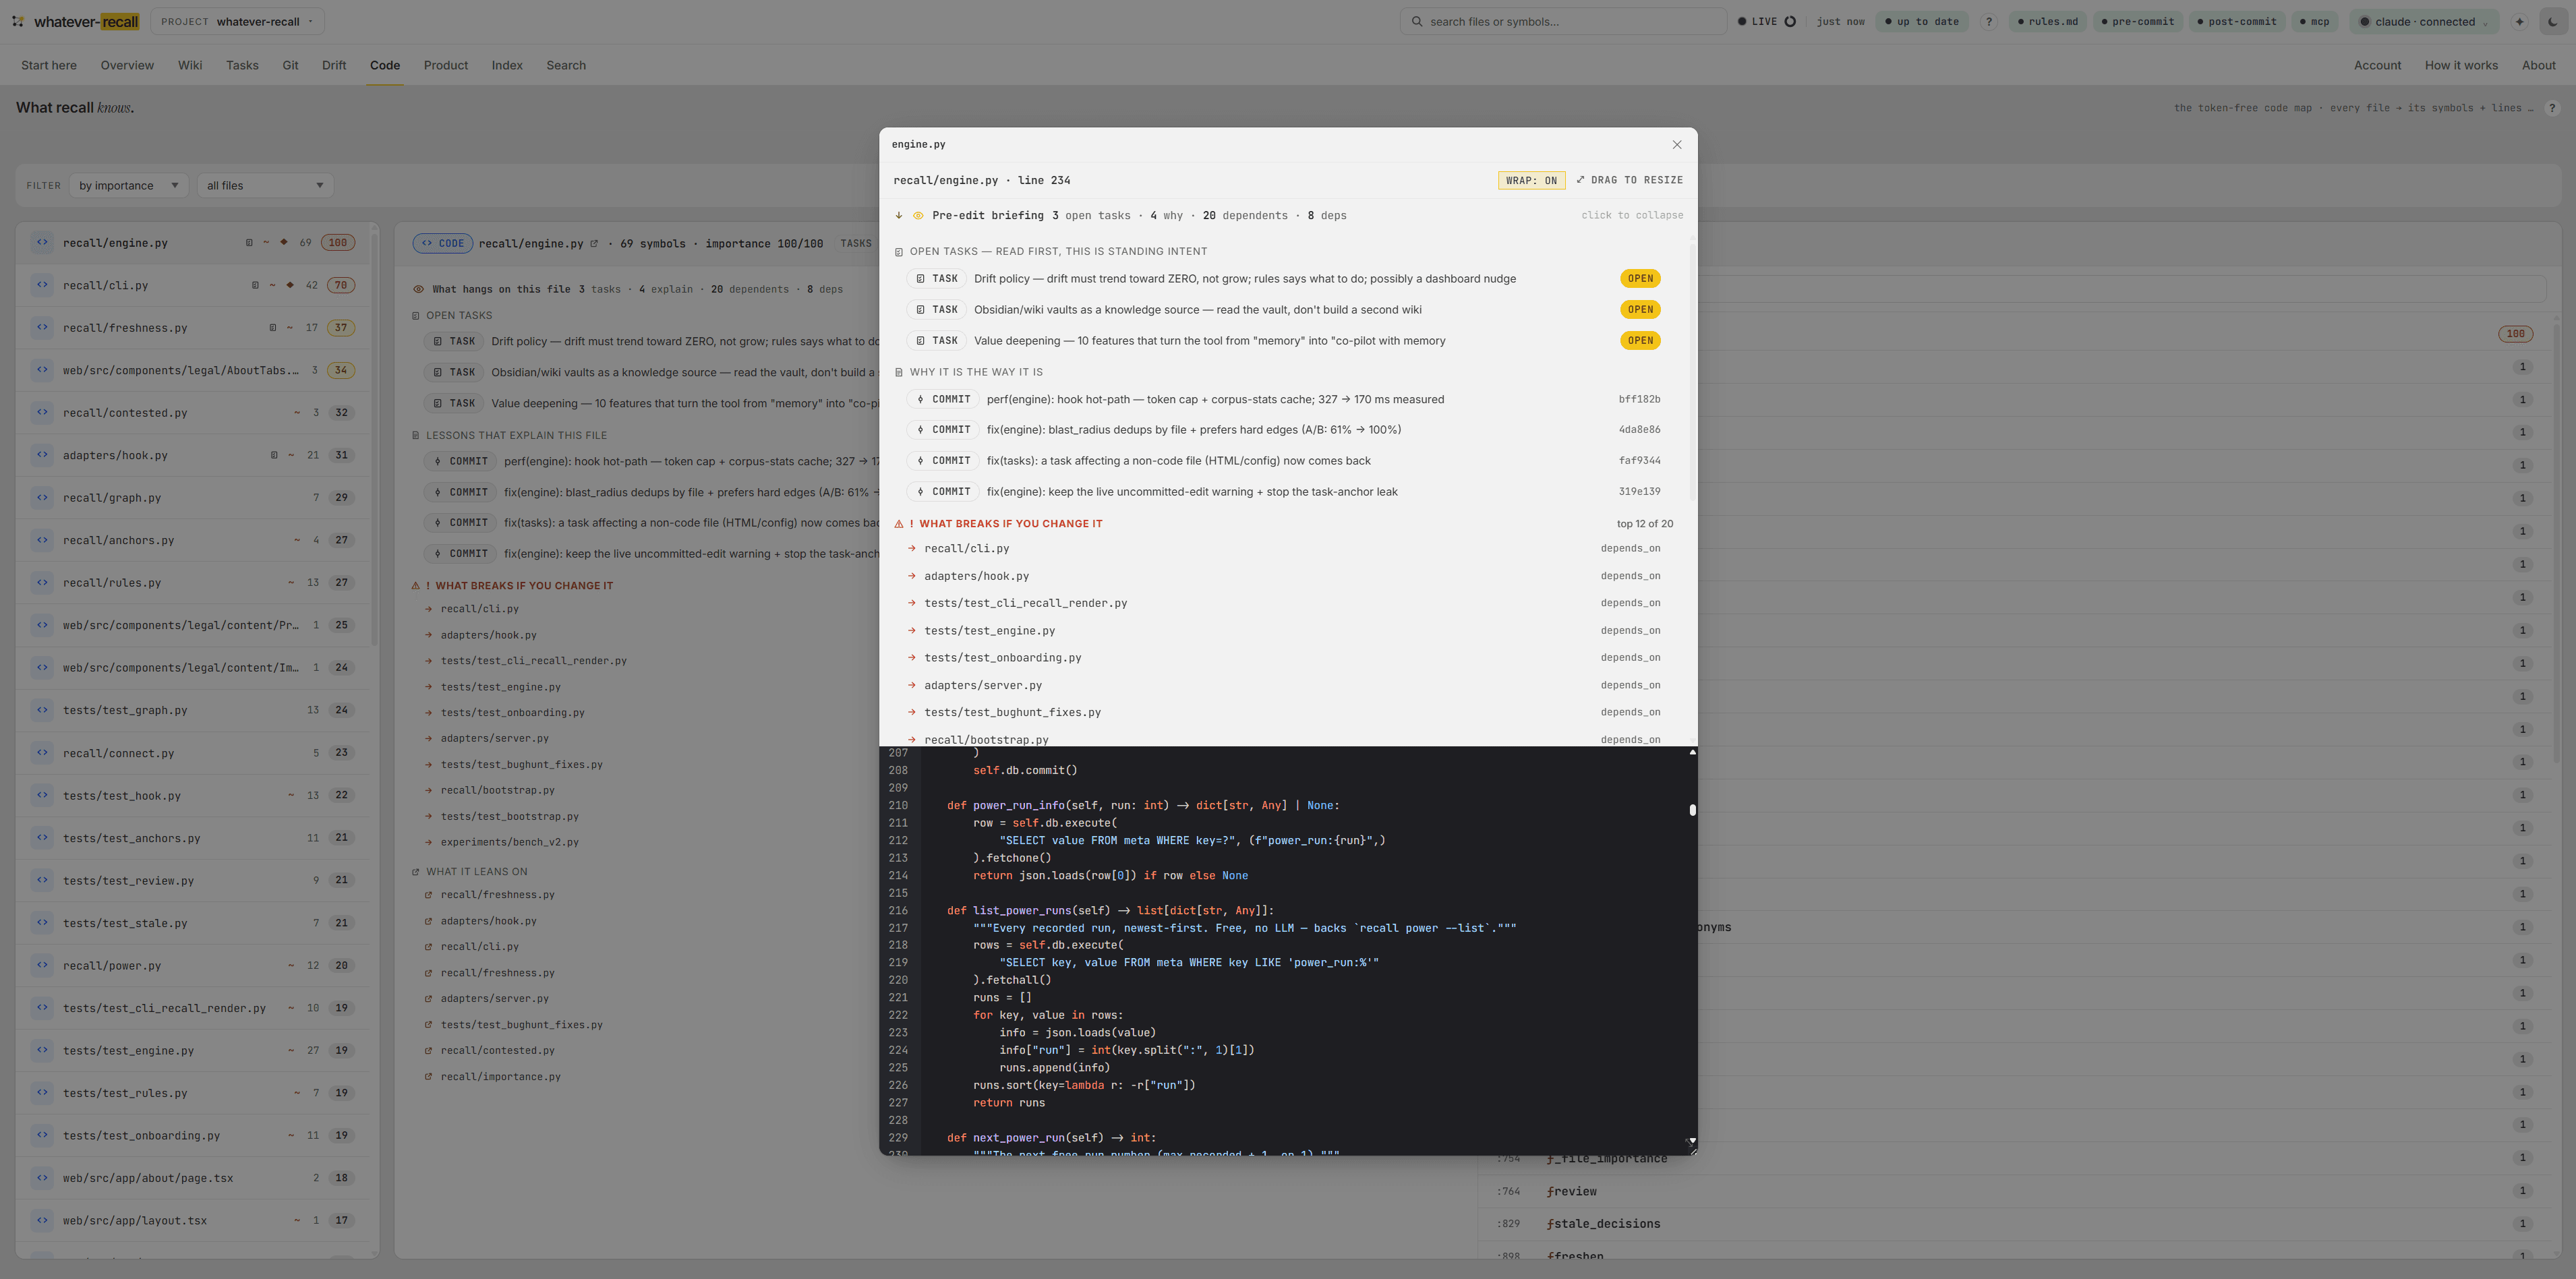Viewport: 2576px width, 1279px height.
Task: Click scroll-up arrow of the code viewer
Action: (1692, 752)
